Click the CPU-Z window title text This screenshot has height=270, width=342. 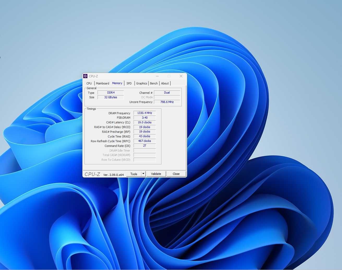coord(93,76)
